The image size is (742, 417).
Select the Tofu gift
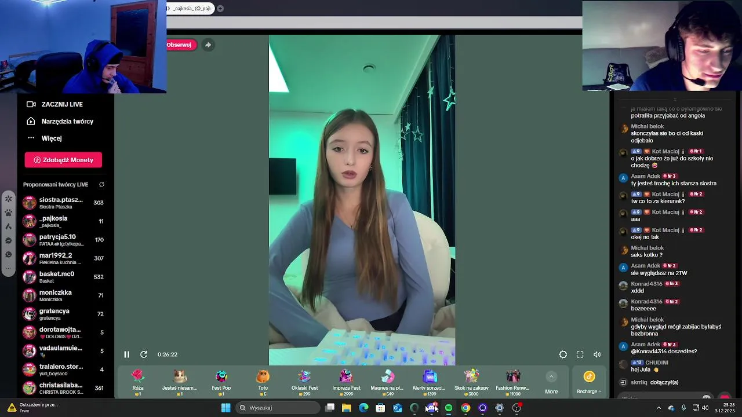click(x=263, y=383)
